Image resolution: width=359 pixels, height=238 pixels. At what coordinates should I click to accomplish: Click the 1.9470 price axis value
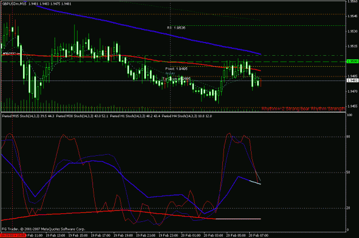pyautogui.click(x=352, y=91)
